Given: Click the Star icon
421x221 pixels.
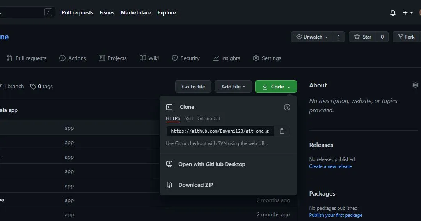Looking at the screenshot, I should pos(357,37).
